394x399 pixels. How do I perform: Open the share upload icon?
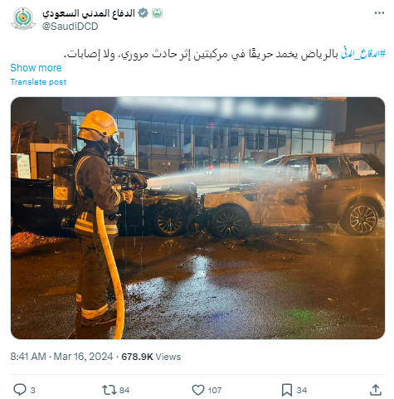pyautogui.click(x=376, y=390)
